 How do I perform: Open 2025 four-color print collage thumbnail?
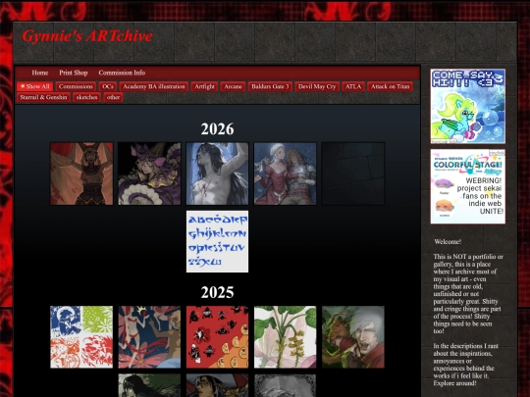click(x=81, y=337)
